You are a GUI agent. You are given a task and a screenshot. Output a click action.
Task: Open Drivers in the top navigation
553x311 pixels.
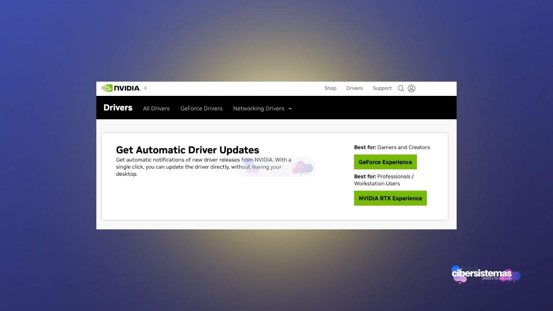click(354, 88)
